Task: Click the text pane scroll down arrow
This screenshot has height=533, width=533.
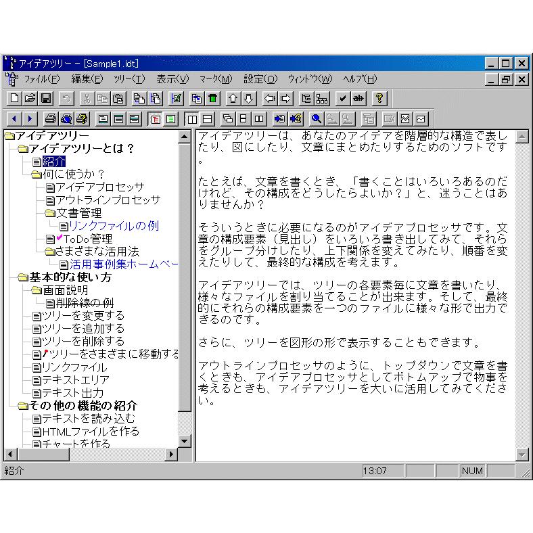Action: point(522,454)
